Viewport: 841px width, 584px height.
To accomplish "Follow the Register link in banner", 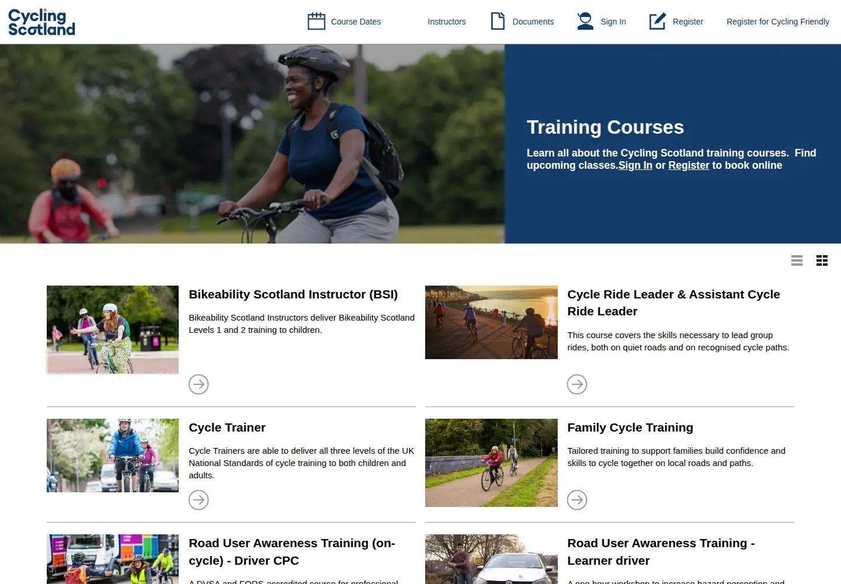I will pos(689,165).
